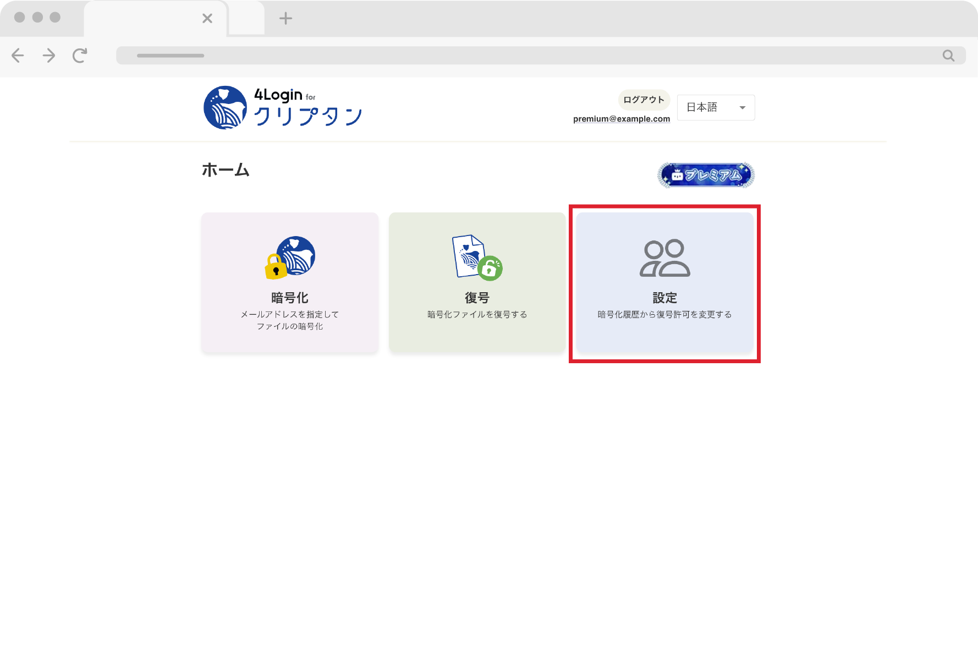Reload the page with the refresh icon
This screenshot has height=651, width=978.
click(80, 56)
